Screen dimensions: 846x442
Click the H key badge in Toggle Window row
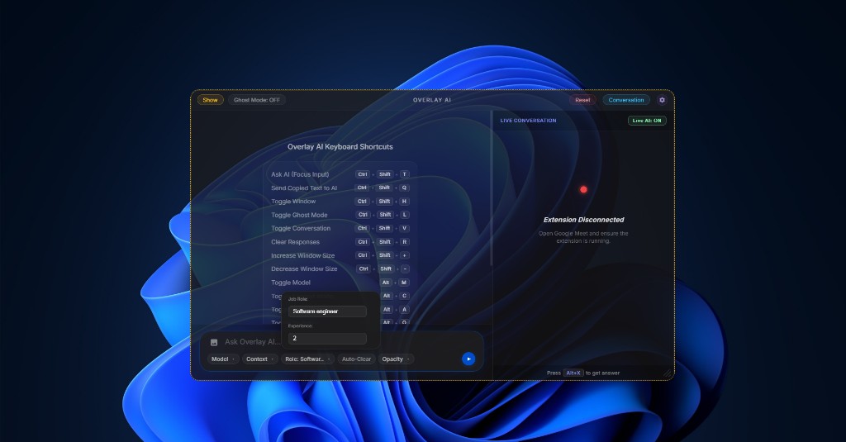(x=404, y=202)
